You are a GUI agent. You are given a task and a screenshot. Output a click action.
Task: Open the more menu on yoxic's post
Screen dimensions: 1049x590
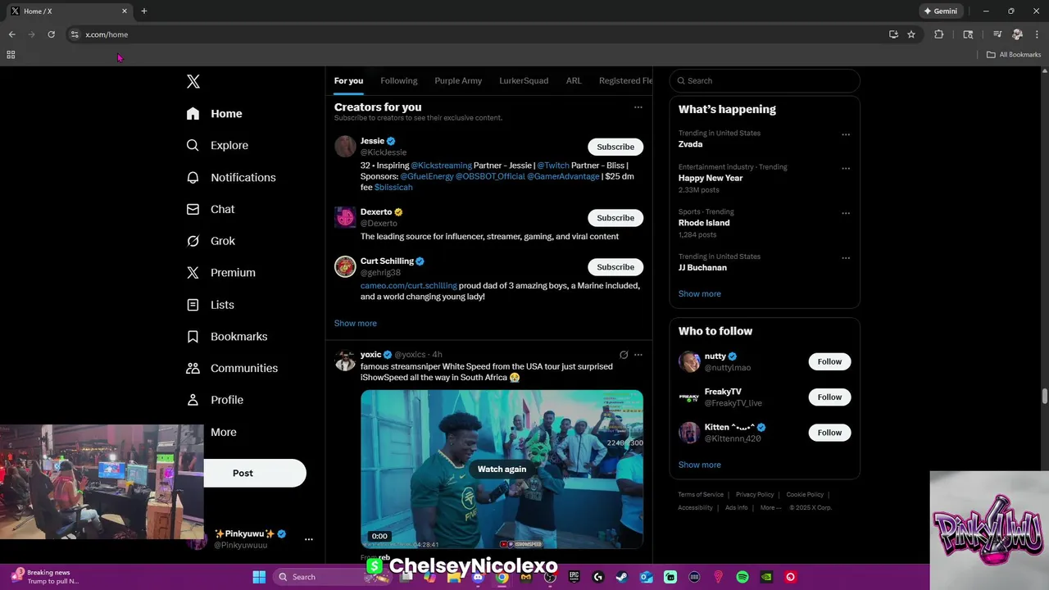click(638, 355)
